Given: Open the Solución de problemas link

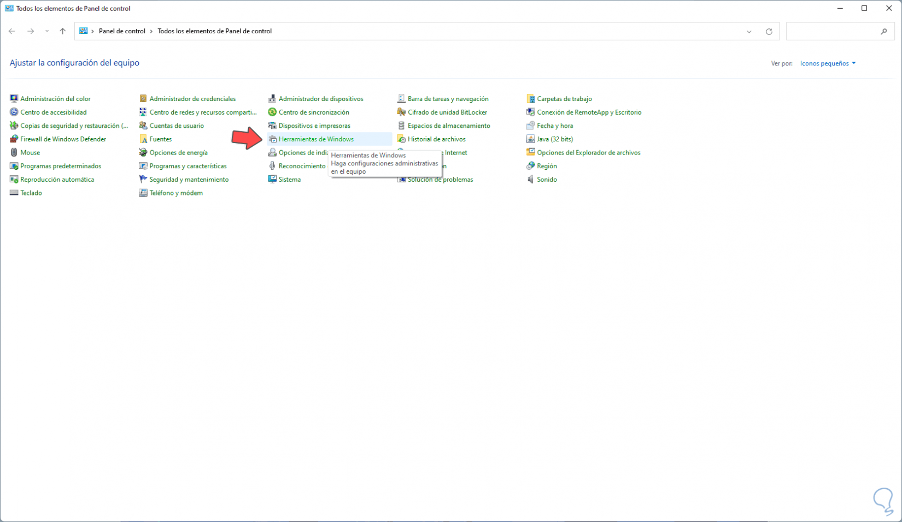Looking at the screenshot, I should (441, 180).
